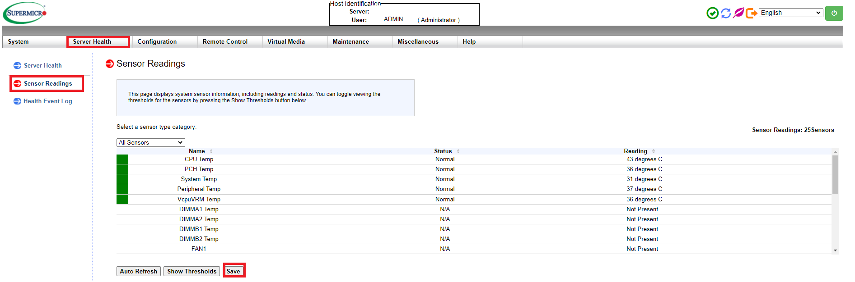Click the green checkmark status icon
Image resolution: width=855 pixels, height=282 pixels.
pos(712,13)
